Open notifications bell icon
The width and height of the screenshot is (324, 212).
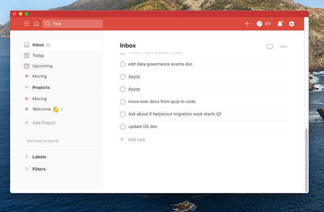(x=280, y=24)
